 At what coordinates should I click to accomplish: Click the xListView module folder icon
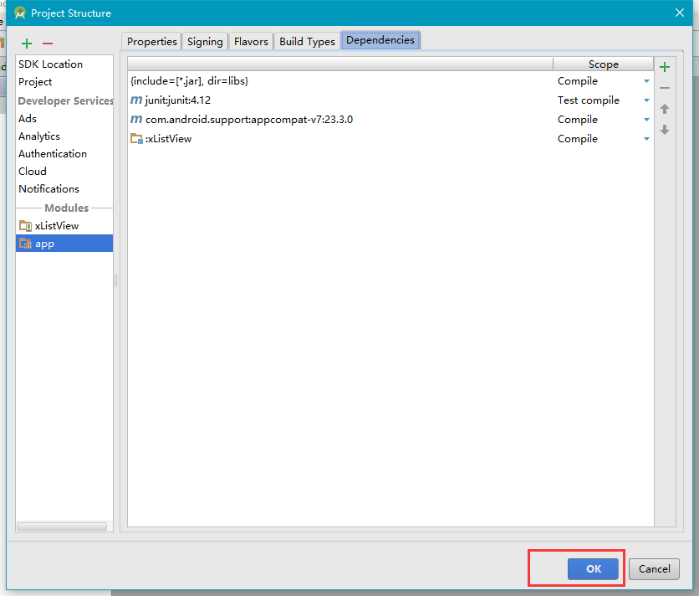pos(25,226)
